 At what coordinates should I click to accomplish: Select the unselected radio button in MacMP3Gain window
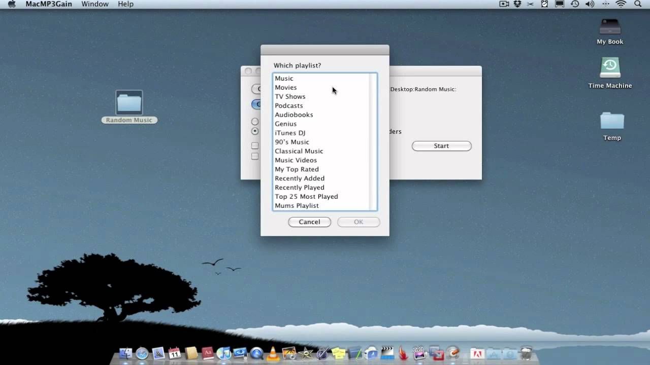coord(255,122)
